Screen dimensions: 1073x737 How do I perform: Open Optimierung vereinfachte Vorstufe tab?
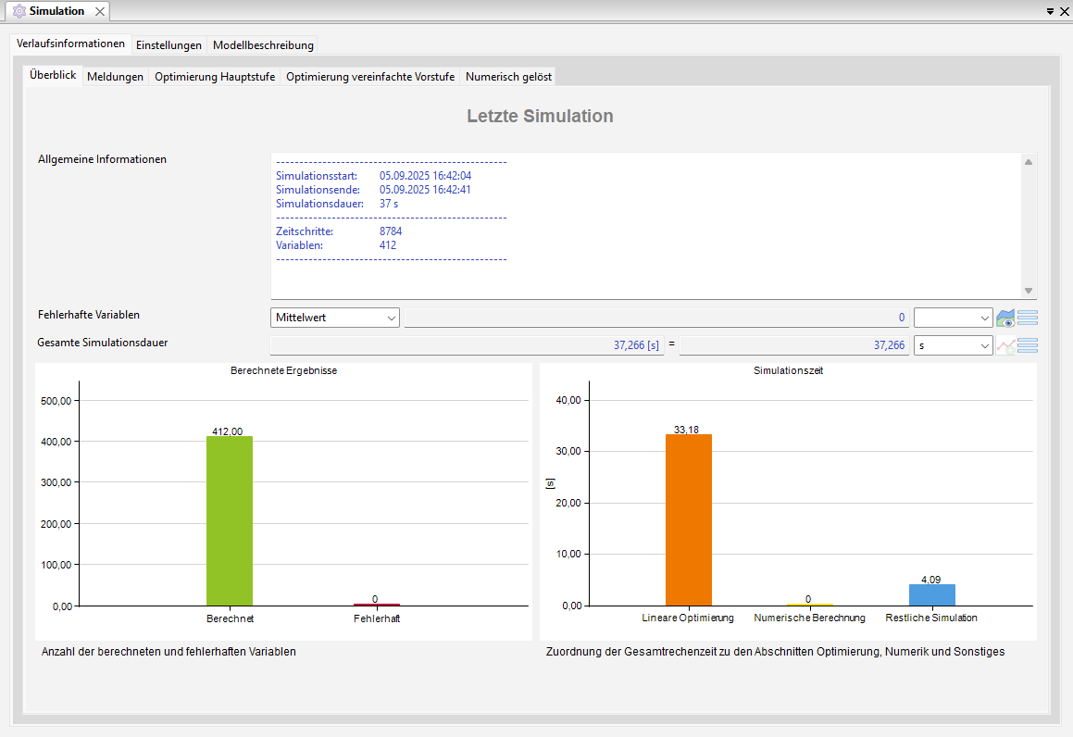tap(370, 77)
